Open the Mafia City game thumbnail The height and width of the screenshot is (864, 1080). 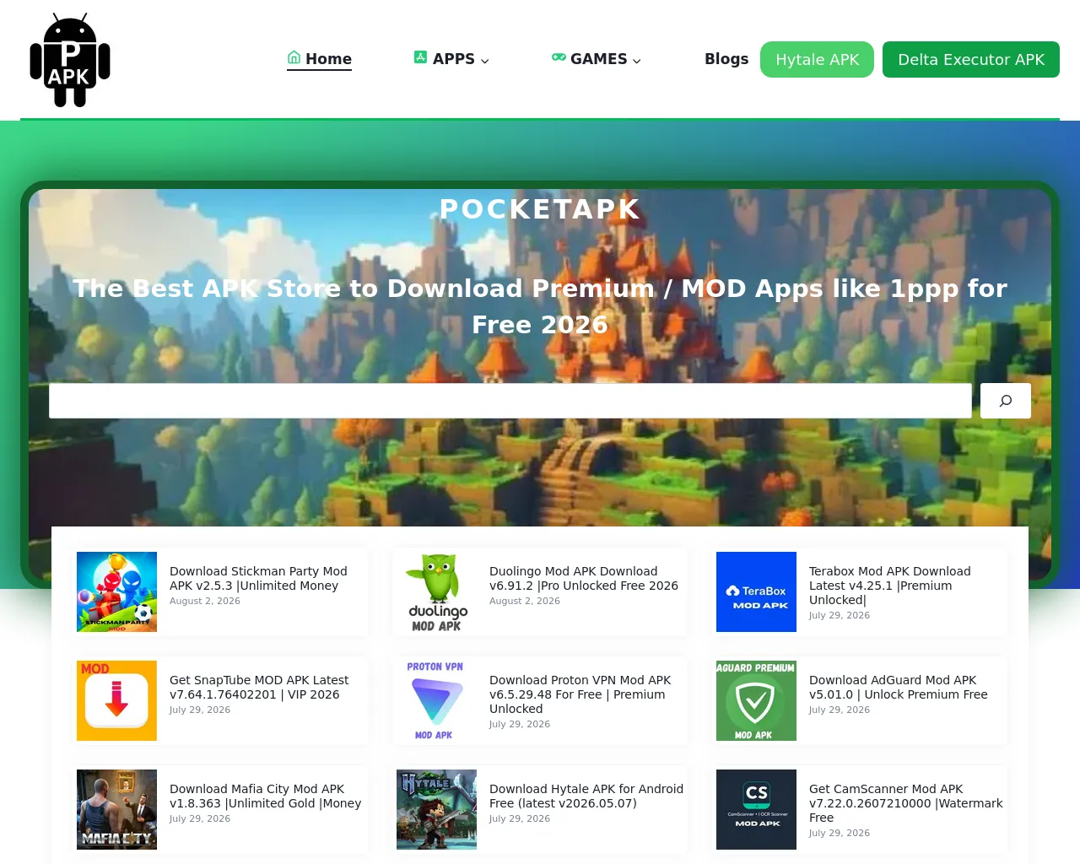point(116,809)
